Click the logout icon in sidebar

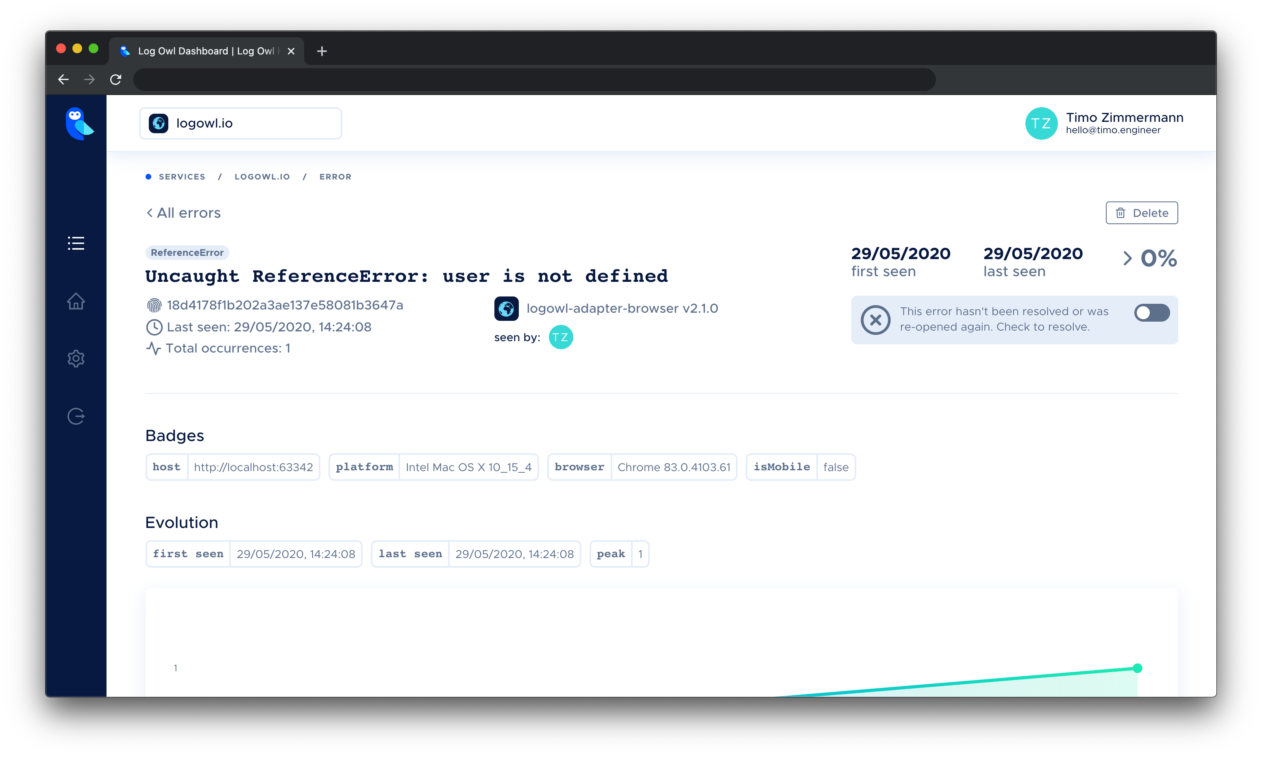pos(76,416)
